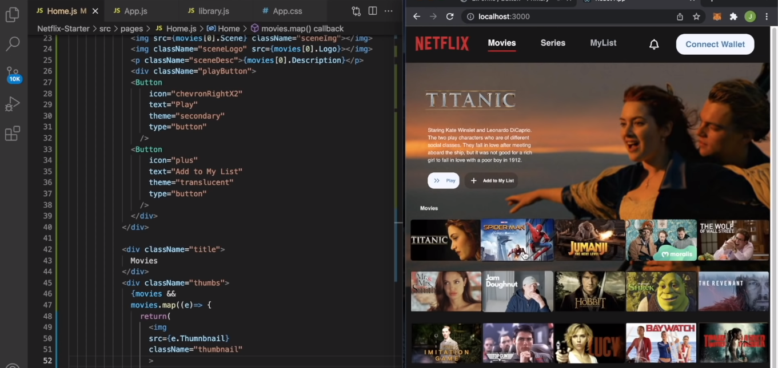This screenshot has width=778, height=368.
Task: Bookmark this page with the star
Action: [696, 17]
